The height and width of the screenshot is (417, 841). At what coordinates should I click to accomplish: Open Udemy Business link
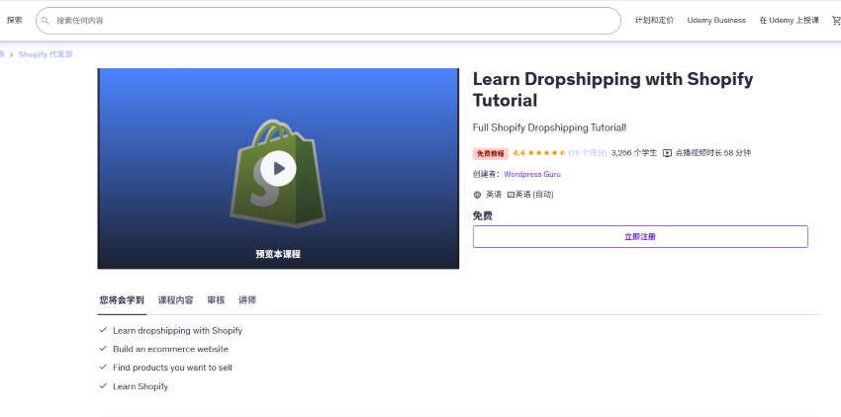tap(716, 21)
